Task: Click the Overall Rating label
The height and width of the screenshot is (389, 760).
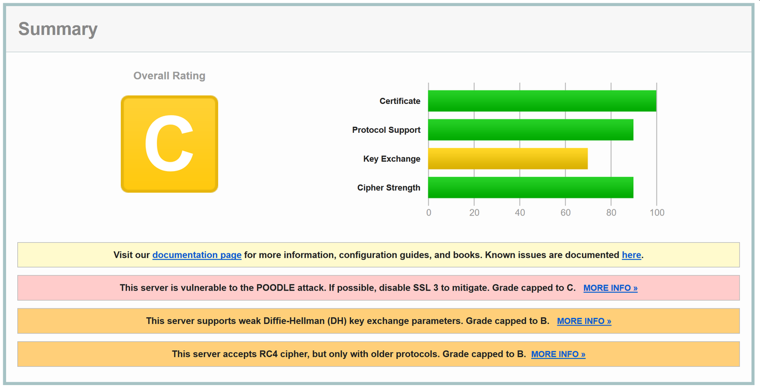Action: [169, 76]
